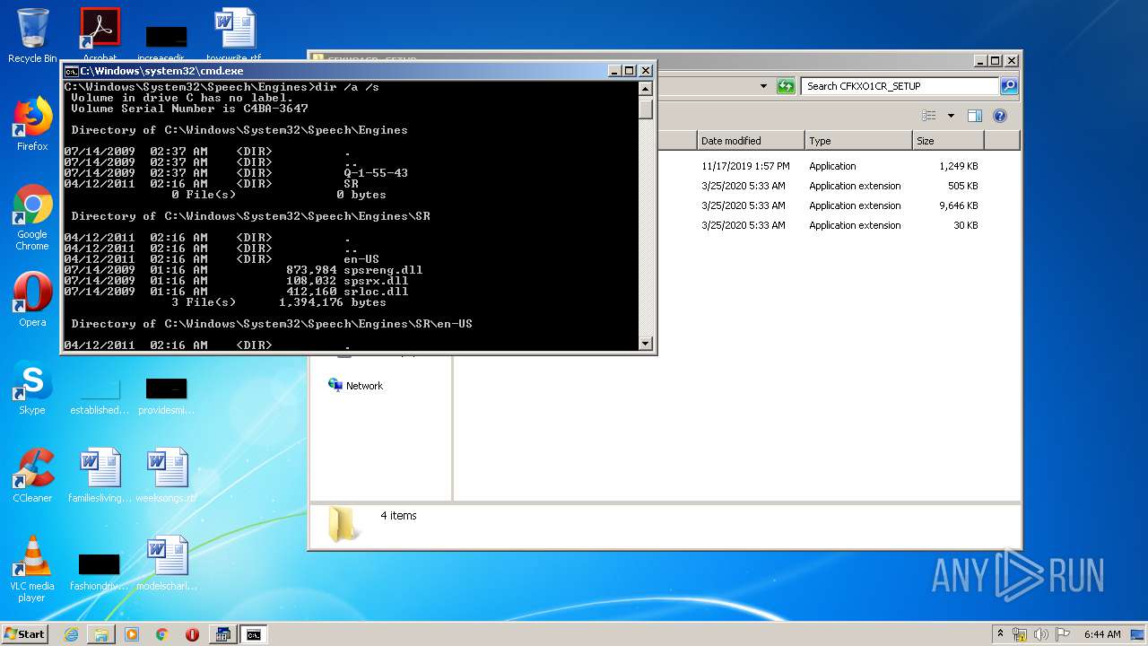Click the Q-1-55-43 directory line in cmd
The width and height of the screenshot is (1148, 646).
(x=236, y=173)
